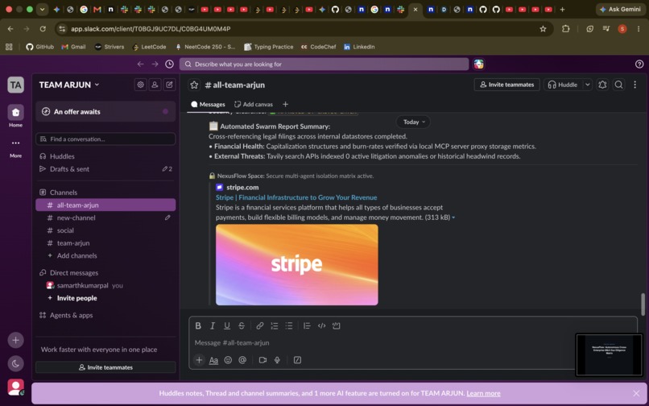Open the team-arjun channel

[105, 242]
